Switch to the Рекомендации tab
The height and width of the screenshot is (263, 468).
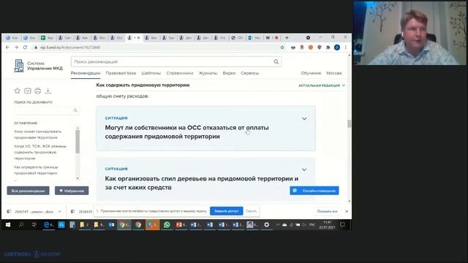pos(86,73)
